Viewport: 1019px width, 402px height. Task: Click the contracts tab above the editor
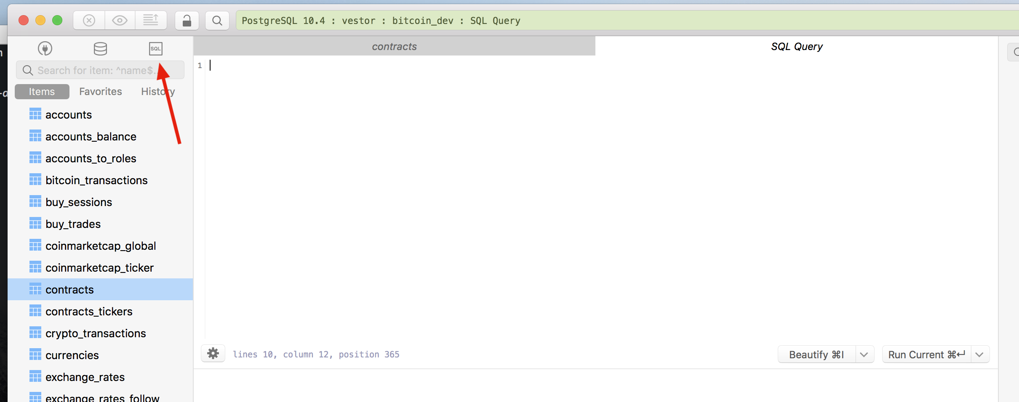coord(394,46)
